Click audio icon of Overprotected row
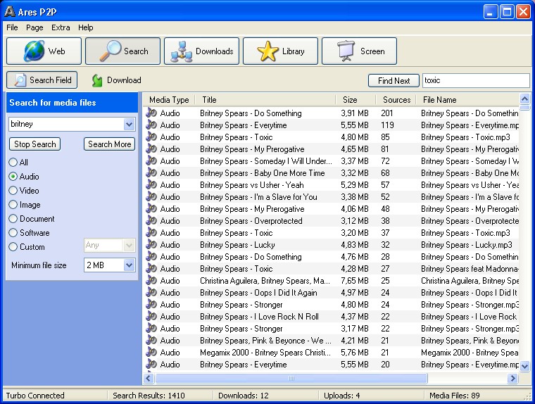Viewport: 535px width, 404px height. tap(151, 220)
